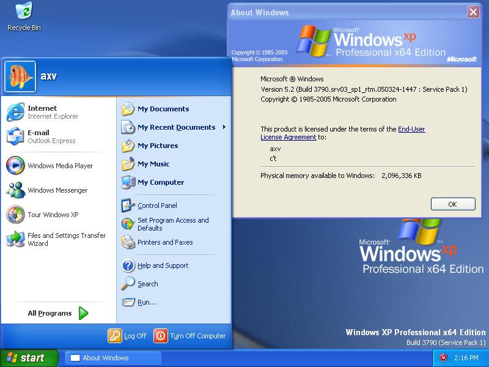This screenshot has width=489, height=367.
Task: Click the security shield tray icon
Action: click(x=444, y=358)
